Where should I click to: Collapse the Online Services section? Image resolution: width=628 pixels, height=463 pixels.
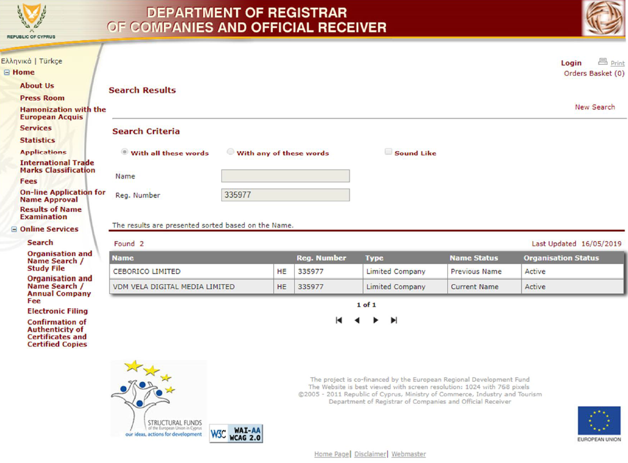pyautogui.click(x=14, y=229)
